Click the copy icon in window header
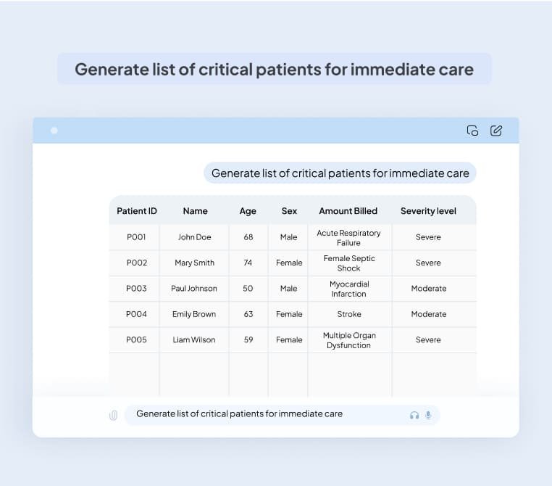The height and width of the screenshot is (486, 552). click(x=472, y=131)
